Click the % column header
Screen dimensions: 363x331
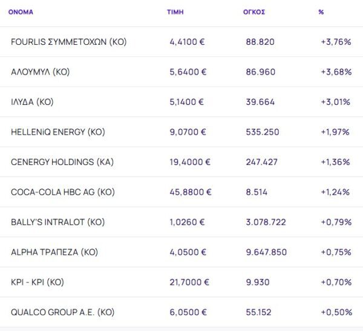click(x=321, y=12)
